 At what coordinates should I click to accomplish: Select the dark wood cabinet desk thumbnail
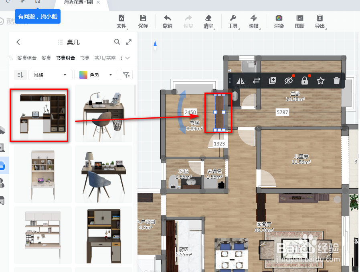104,235
